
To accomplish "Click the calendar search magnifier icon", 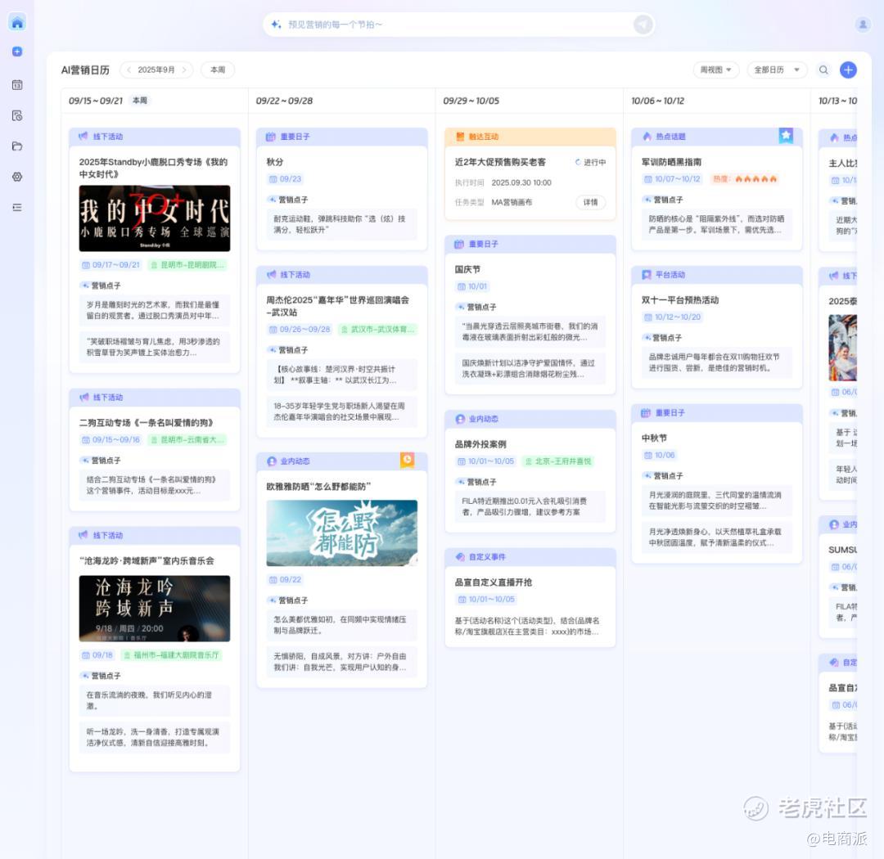I will [823, 70].
